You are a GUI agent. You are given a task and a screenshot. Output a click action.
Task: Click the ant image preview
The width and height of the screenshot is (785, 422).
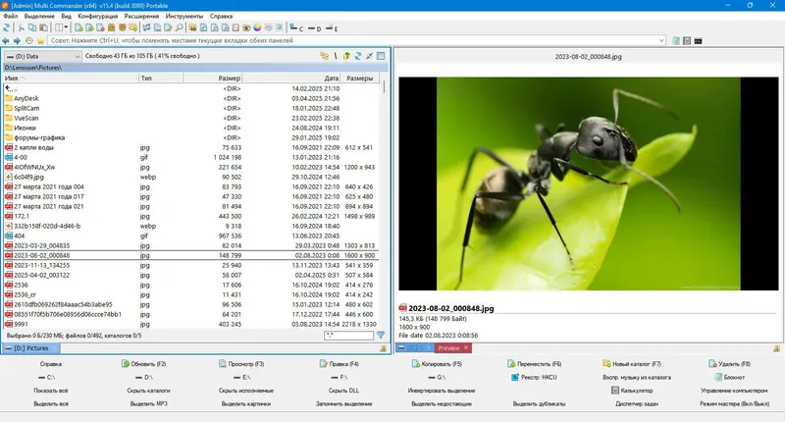click(x=588, y=184)
